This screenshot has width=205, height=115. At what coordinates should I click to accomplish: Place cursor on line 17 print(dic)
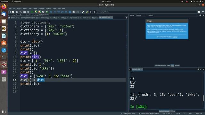pos(30,84)
